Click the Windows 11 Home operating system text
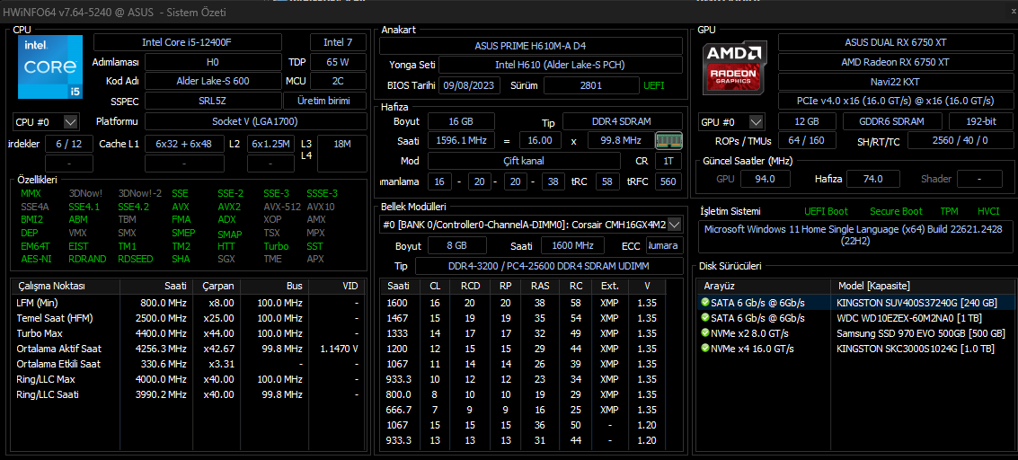The image size is (1018, 460). [x=854, y=234]
